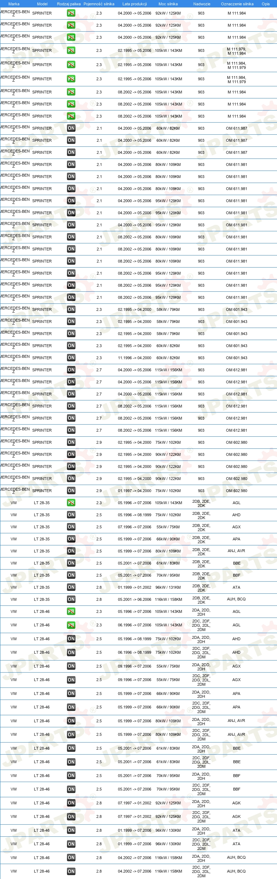The image size is (277, 879).
Task: Click the Nadwozie column header
Action: click(x=202, y=4)
